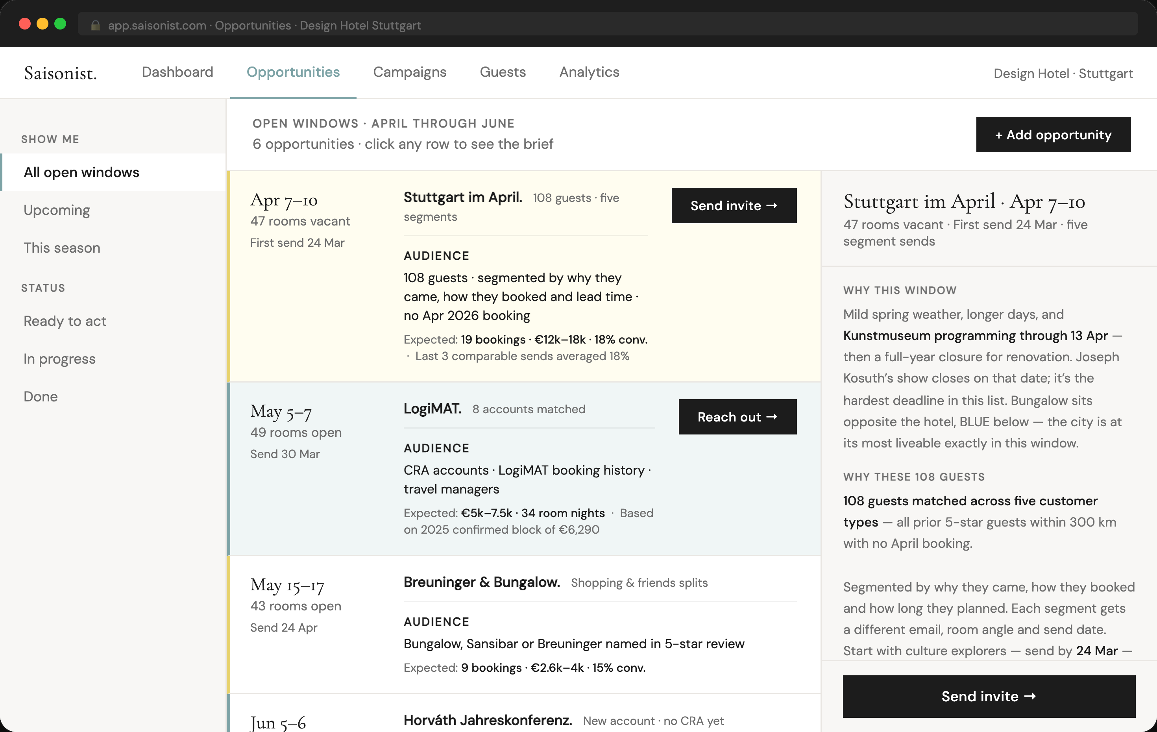Click Reach out for LogiMAT

(737, 417)
